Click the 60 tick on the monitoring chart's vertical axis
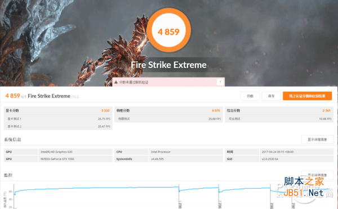Screen dimensions: 338x209 10,192
